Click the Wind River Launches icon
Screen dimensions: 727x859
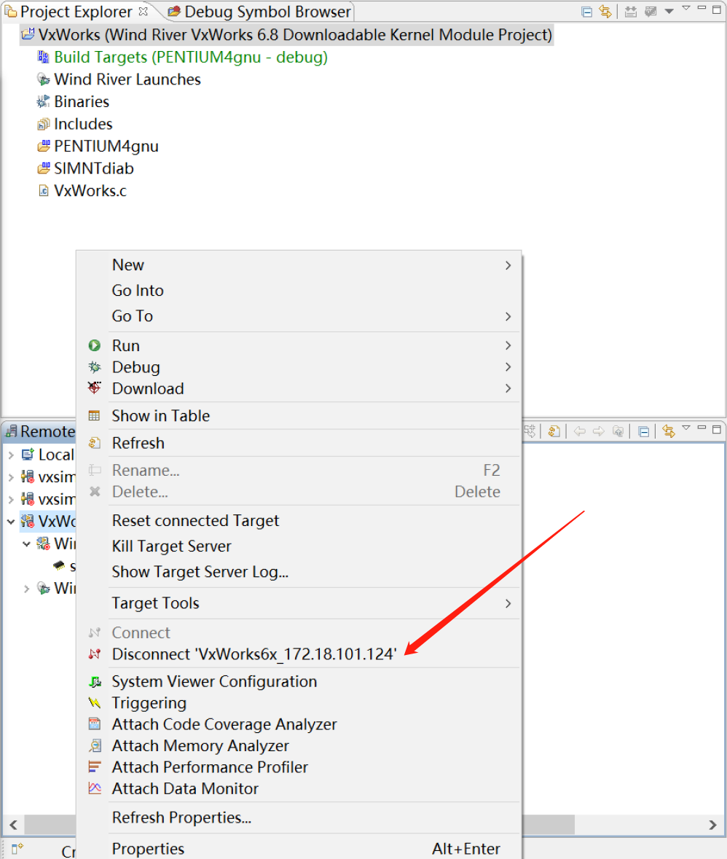click(x=43, y=79)
